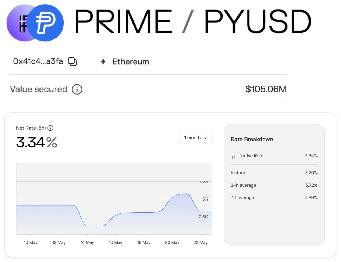Open the 1 month time range dropdown
Viewport: 341px width, 262px height.
[x=196, y=138]
